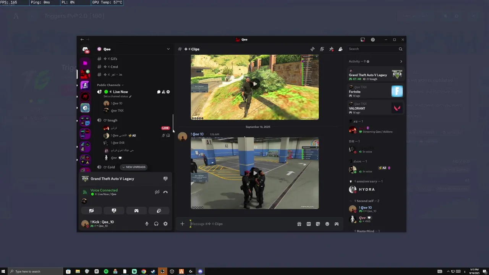The width and height of the screenshot is (489, 275).
Task: Open the soundboard button
Action: pyautogui.click(x=159, y=210)
